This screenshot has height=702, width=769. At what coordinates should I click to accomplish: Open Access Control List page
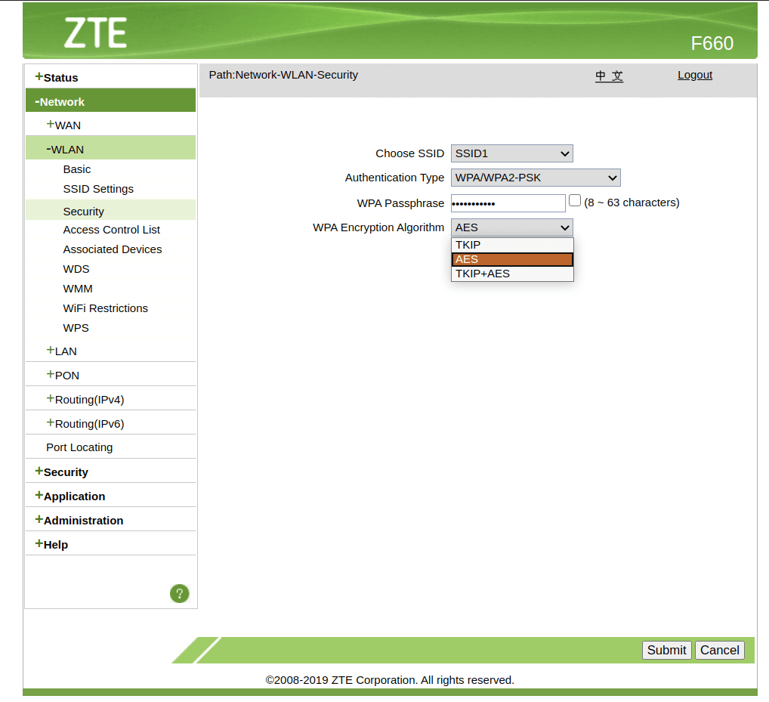coord(111,230)
